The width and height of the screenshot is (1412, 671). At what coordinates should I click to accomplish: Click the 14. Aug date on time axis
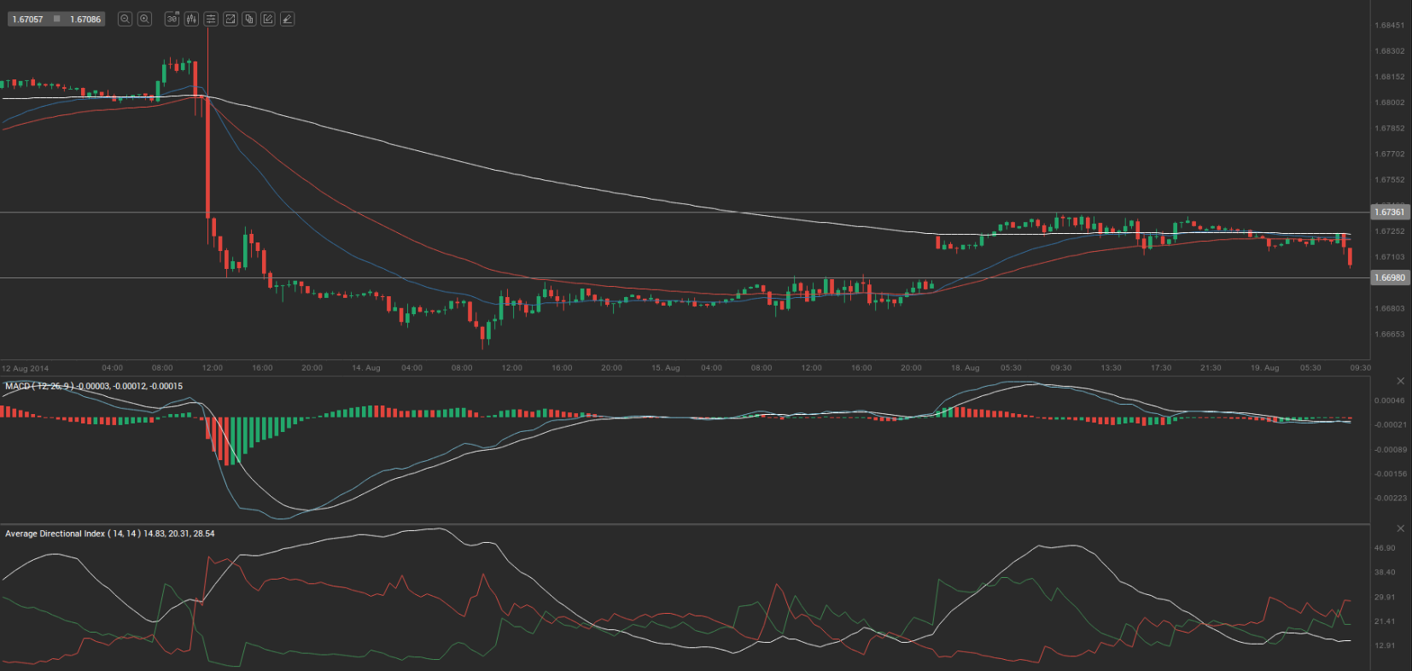pyautogui.click(x=365, y=368)
